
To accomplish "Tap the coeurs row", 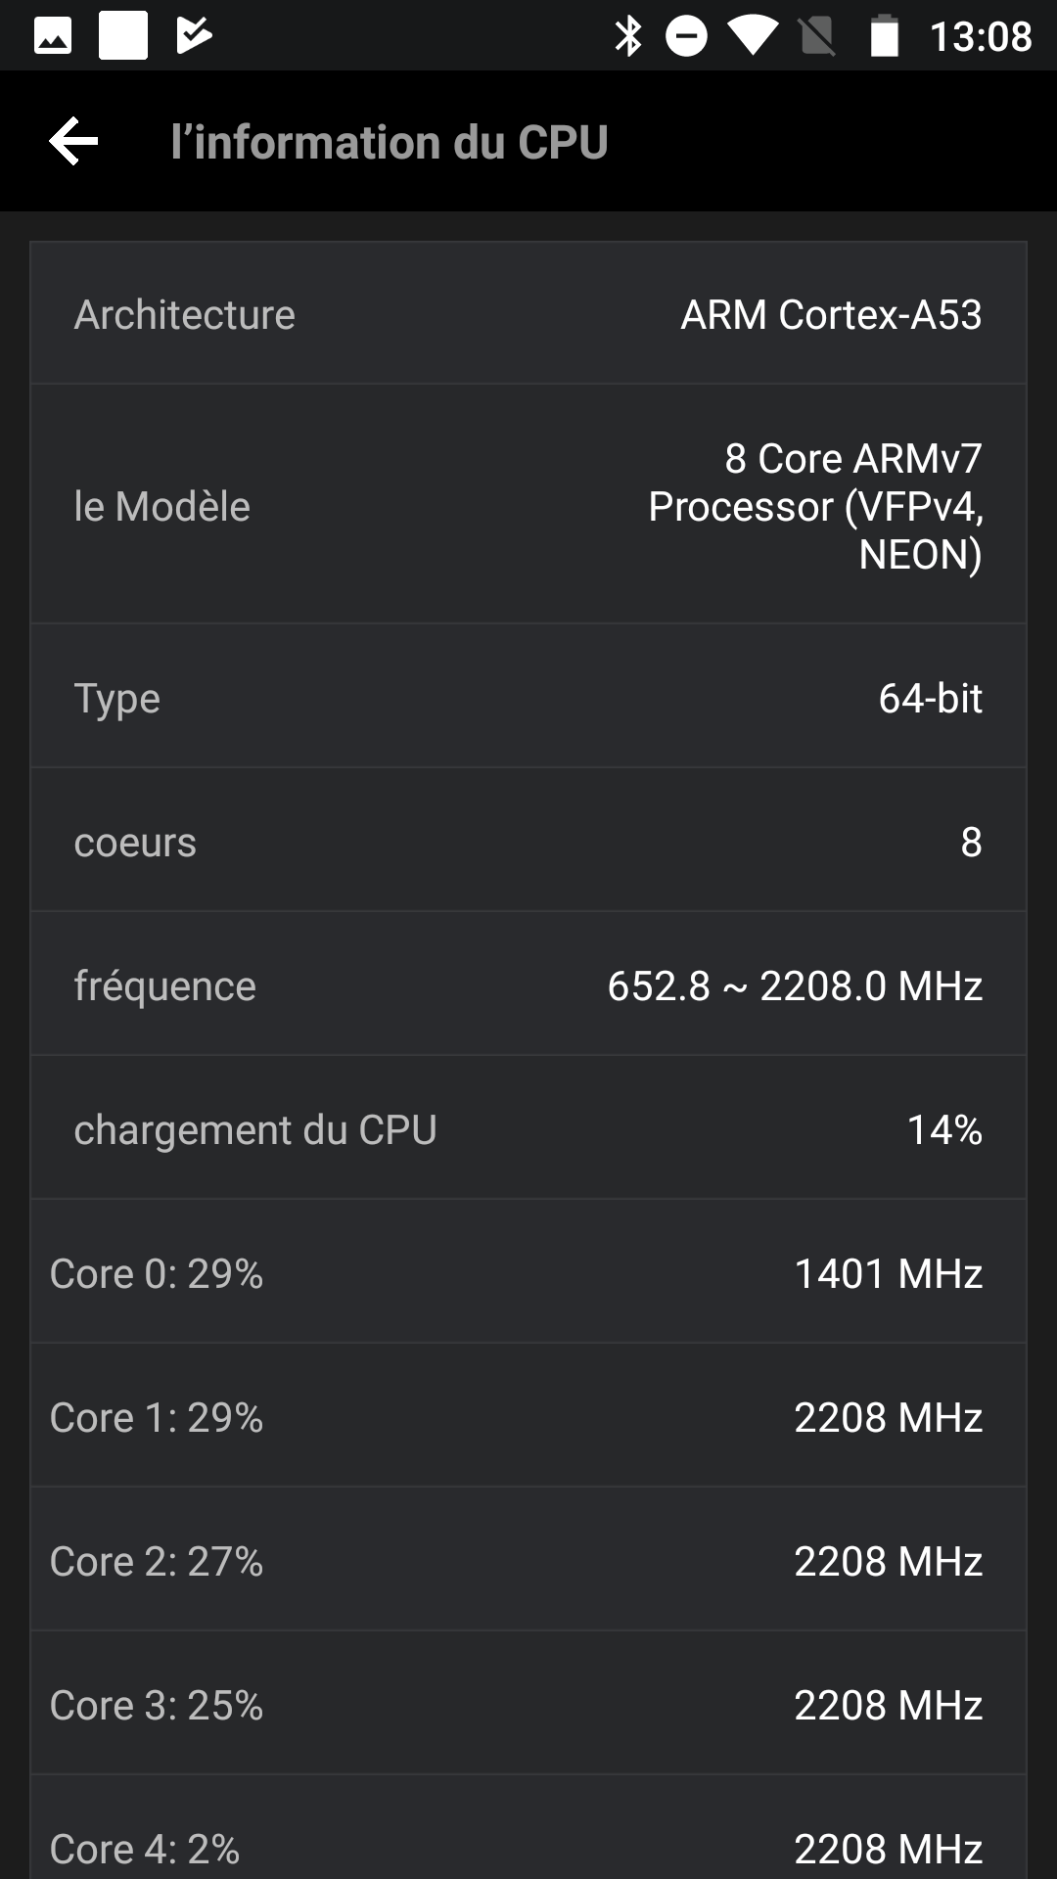I will tap(528, 842).
